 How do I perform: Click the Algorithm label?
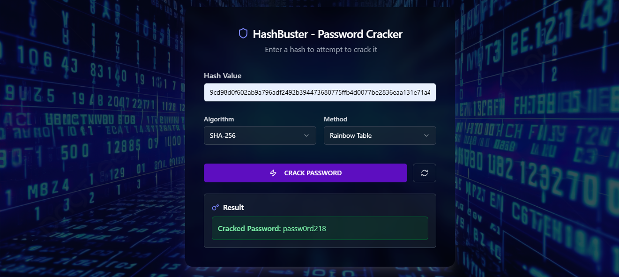click(219, 119)
